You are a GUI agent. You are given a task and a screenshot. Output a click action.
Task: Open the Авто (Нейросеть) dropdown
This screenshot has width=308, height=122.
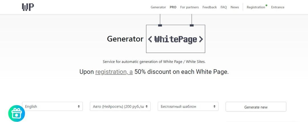(120, 107)
